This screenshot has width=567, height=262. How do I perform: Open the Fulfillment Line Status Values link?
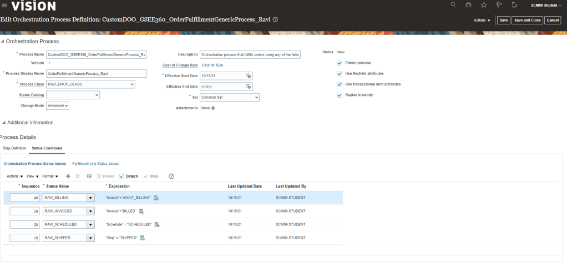(x=95, y=164)
